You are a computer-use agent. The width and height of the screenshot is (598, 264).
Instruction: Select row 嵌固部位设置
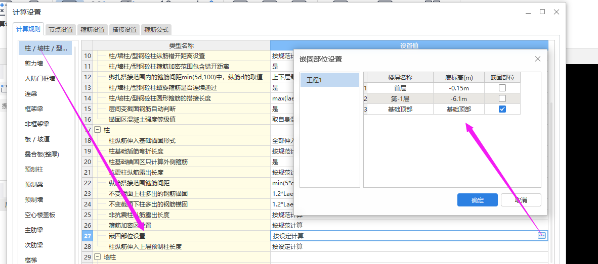point(182,236)
